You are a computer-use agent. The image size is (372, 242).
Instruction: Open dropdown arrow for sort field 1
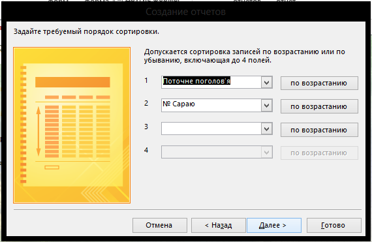[x=267, y=82]
